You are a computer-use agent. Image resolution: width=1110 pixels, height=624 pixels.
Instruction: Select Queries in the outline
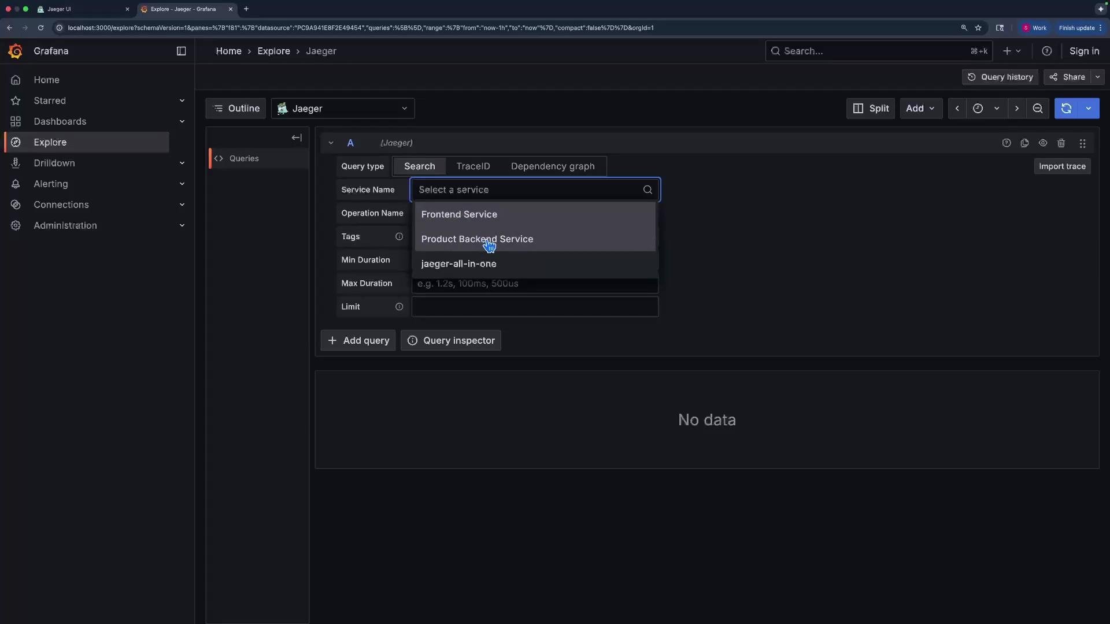point(258,158)
